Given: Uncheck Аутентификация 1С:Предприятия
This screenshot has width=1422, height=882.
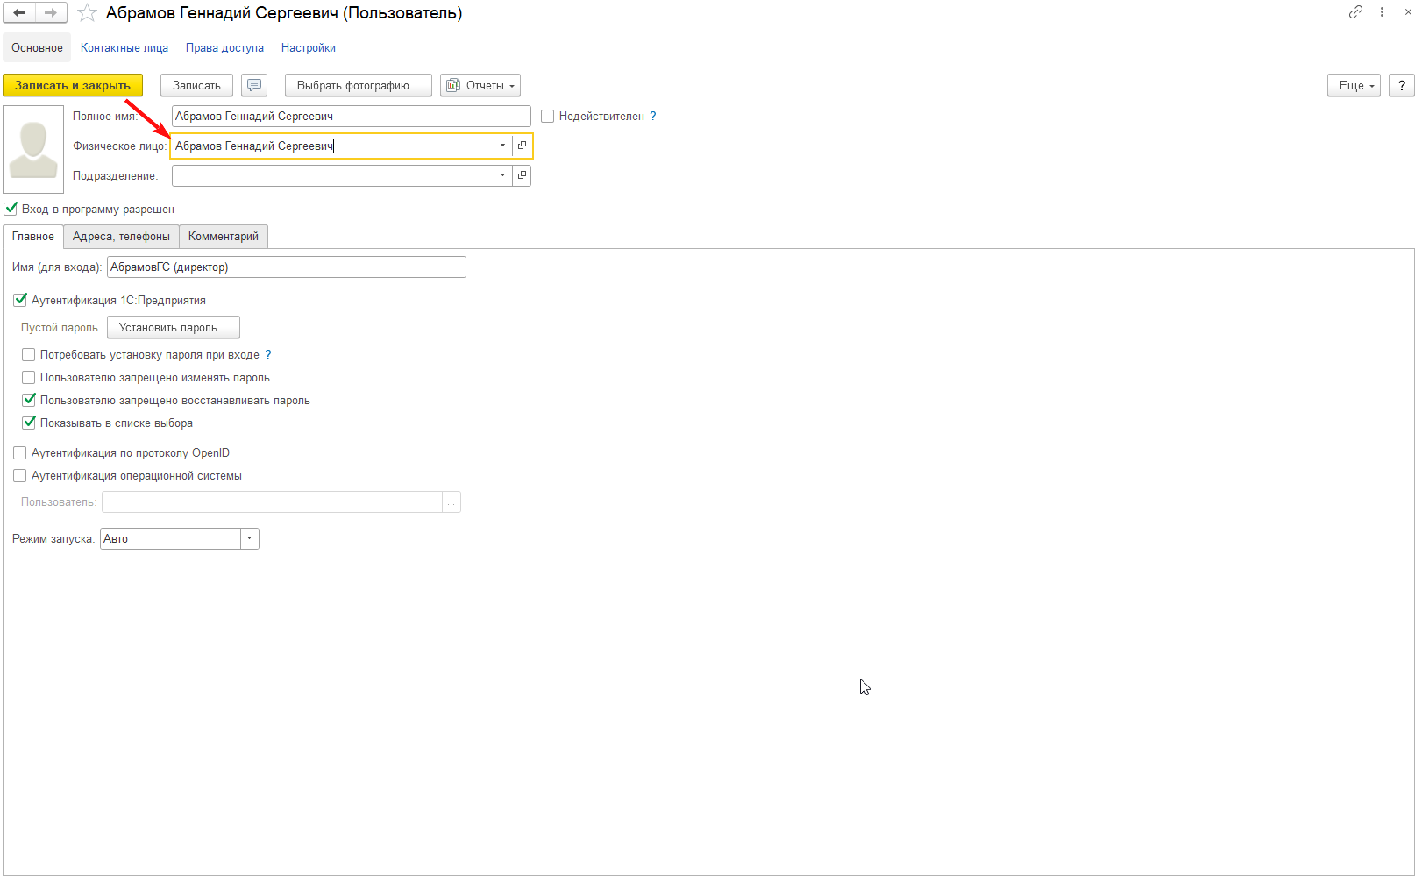Looking at the screenshot, I should tap(20, 300).
